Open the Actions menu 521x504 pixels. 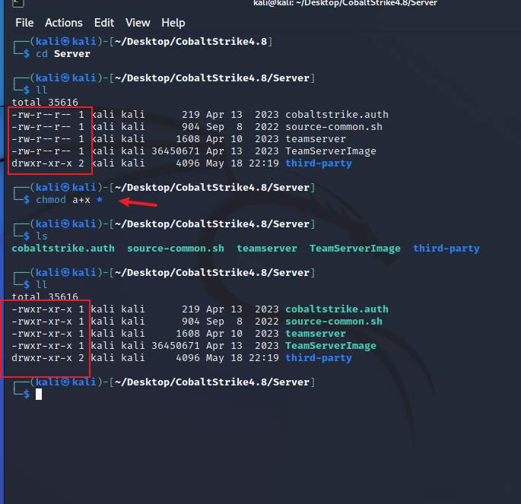point(64,23)
